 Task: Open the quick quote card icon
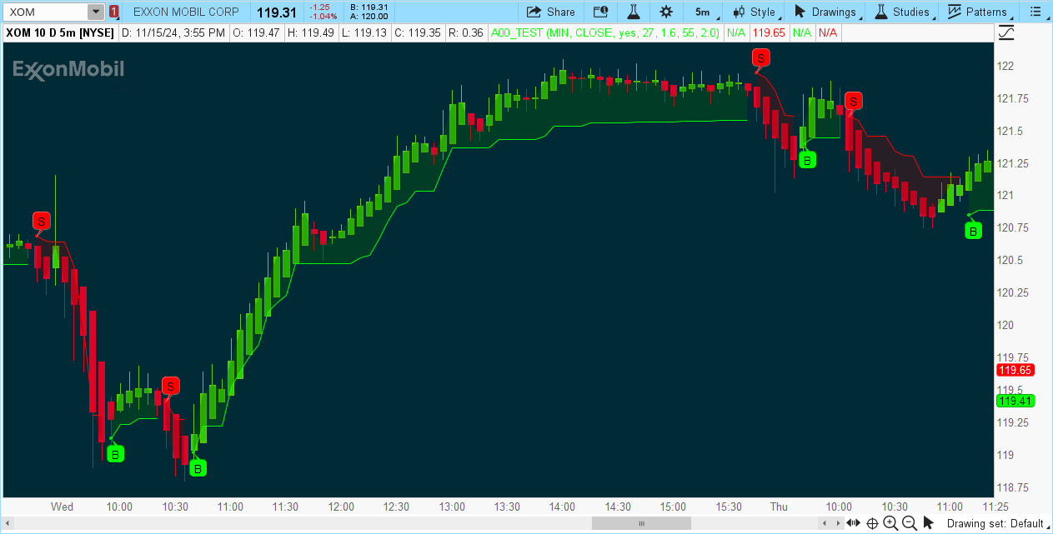coord(600,12)
